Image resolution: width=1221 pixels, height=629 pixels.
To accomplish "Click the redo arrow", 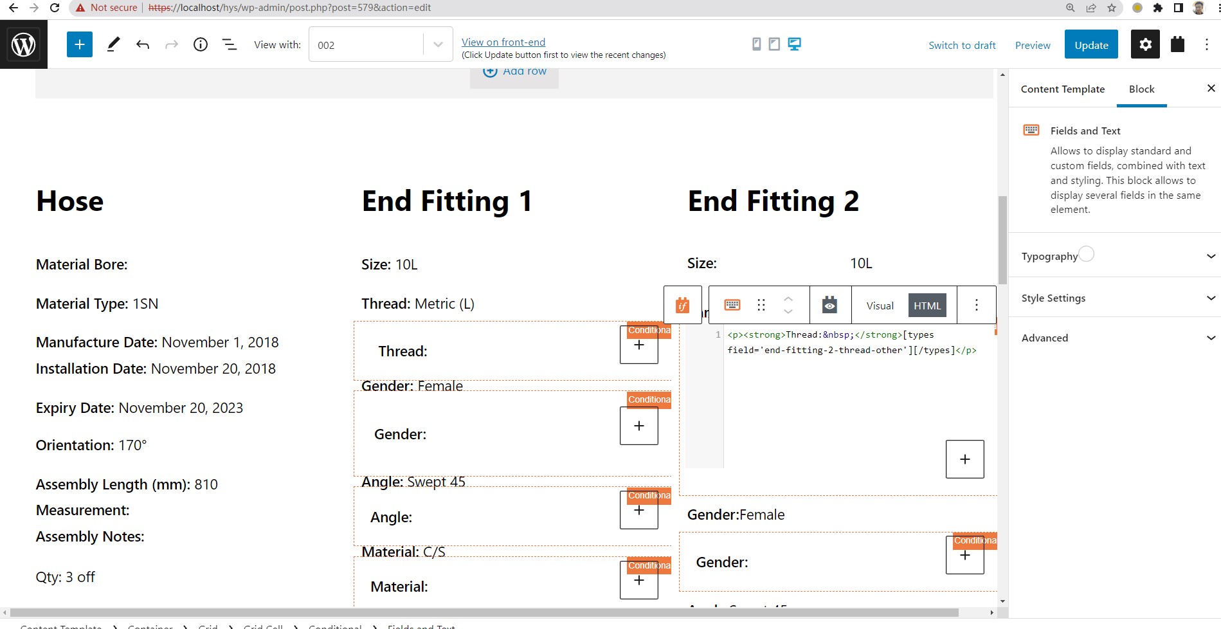I will pos(172,44).
